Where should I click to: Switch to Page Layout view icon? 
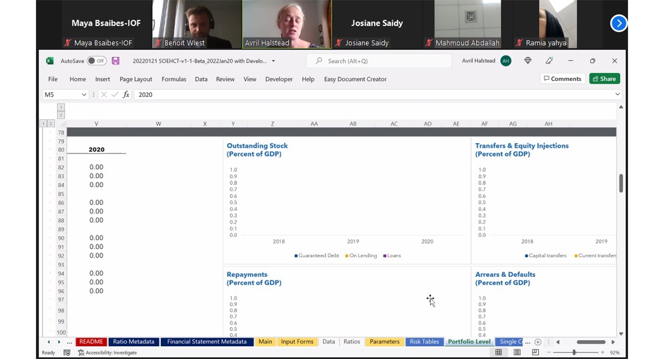tap(517, 352)
